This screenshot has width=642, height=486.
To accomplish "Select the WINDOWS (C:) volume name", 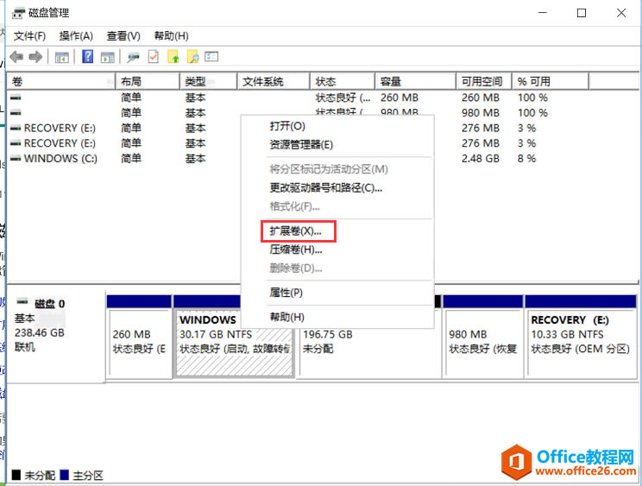I will (x=60, y=159).
